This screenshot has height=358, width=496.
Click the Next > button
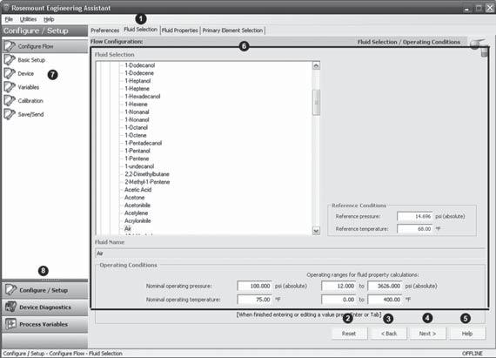[427, 334]
